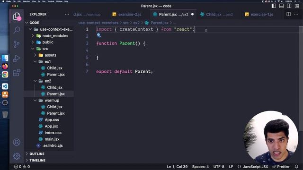Open Chrome from the dock
The height and width of the screenshot is (170, 303).
click(x=5, y=75)
